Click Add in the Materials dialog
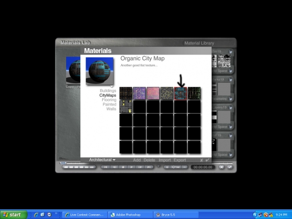 (137, 160)
